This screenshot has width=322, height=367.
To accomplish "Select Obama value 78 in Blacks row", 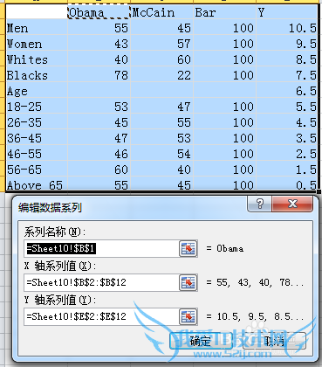I will [x=99, y=75].
